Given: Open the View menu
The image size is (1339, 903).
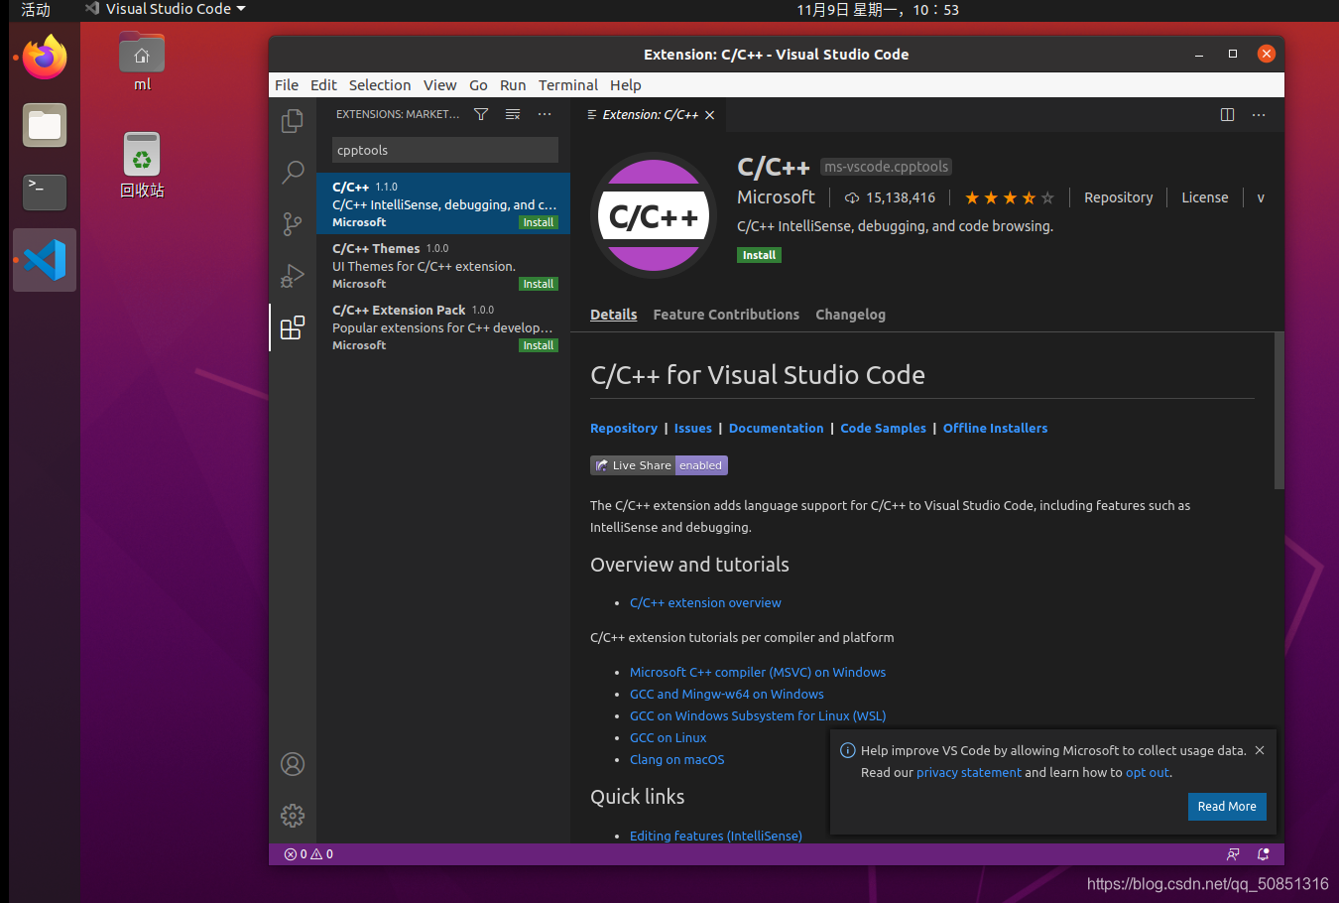Looking at the screenshot, I should (x=440, y=85).
